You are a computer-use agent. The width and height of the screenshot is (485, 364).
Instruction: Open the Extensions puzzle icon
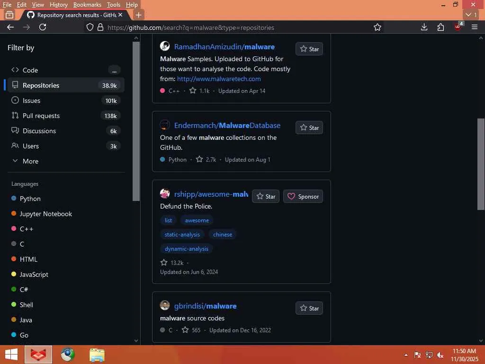(x=440, y=27)
